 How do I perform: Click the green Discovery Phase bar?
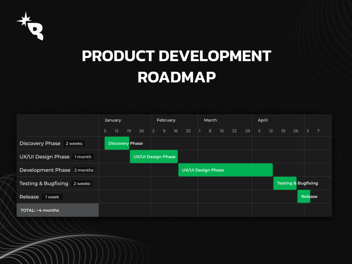pos(117,143)
